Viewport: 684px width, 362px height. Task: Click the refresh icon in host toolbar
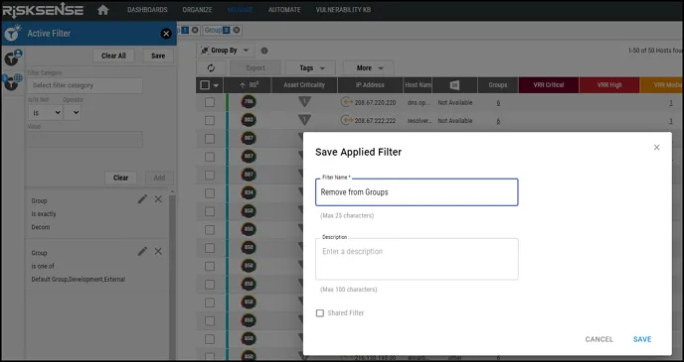(x=211, y=67)
